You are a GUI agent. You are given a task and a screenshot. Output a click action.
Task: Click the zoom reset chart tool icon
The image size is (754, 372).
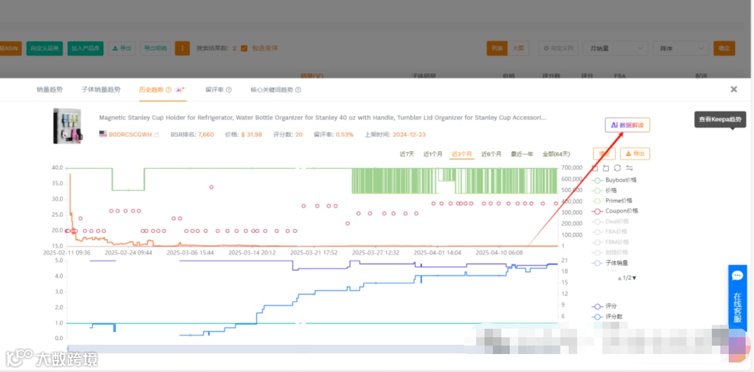point(606,168)
